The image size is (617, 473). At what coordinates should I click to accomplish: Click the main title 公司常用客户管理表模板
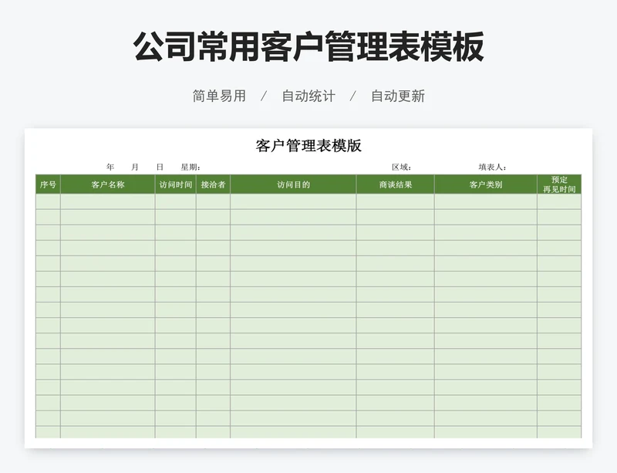pyautogui.click(x=308, y=47)
